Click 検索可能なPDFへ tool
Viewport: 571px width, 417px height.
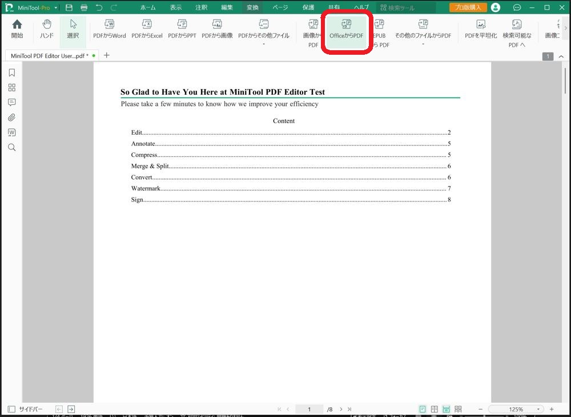[x=517, y=34]
